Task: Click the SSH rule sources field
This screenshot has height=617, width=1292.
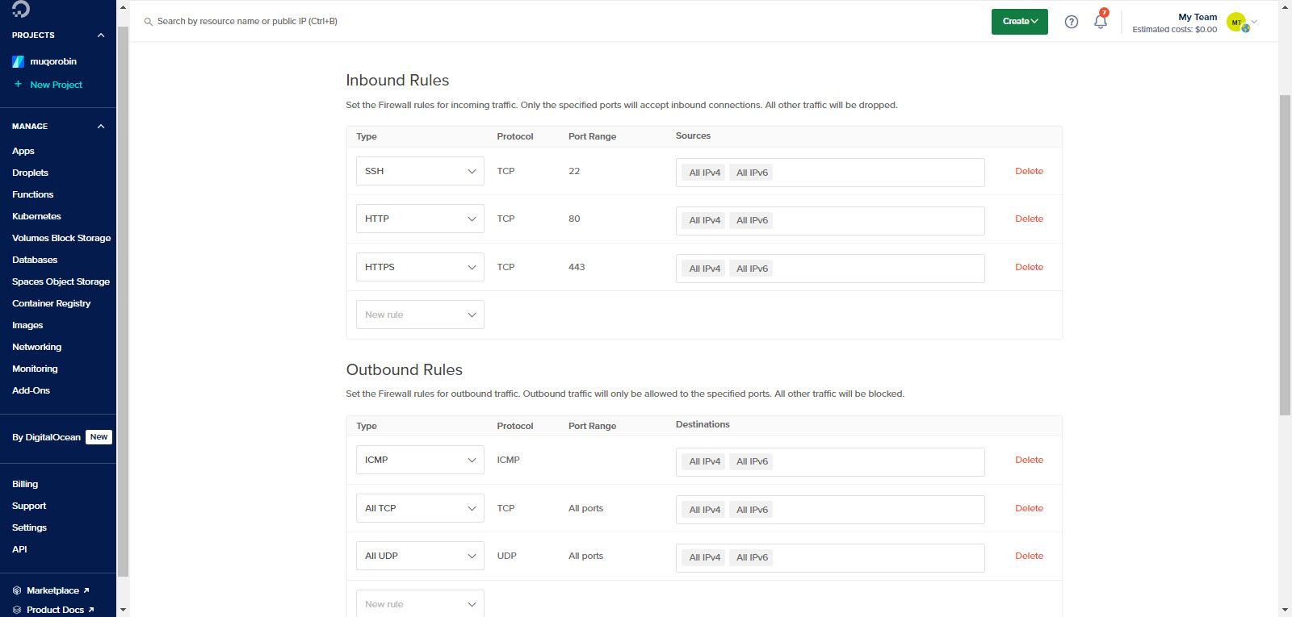Action: pos(830,173)
